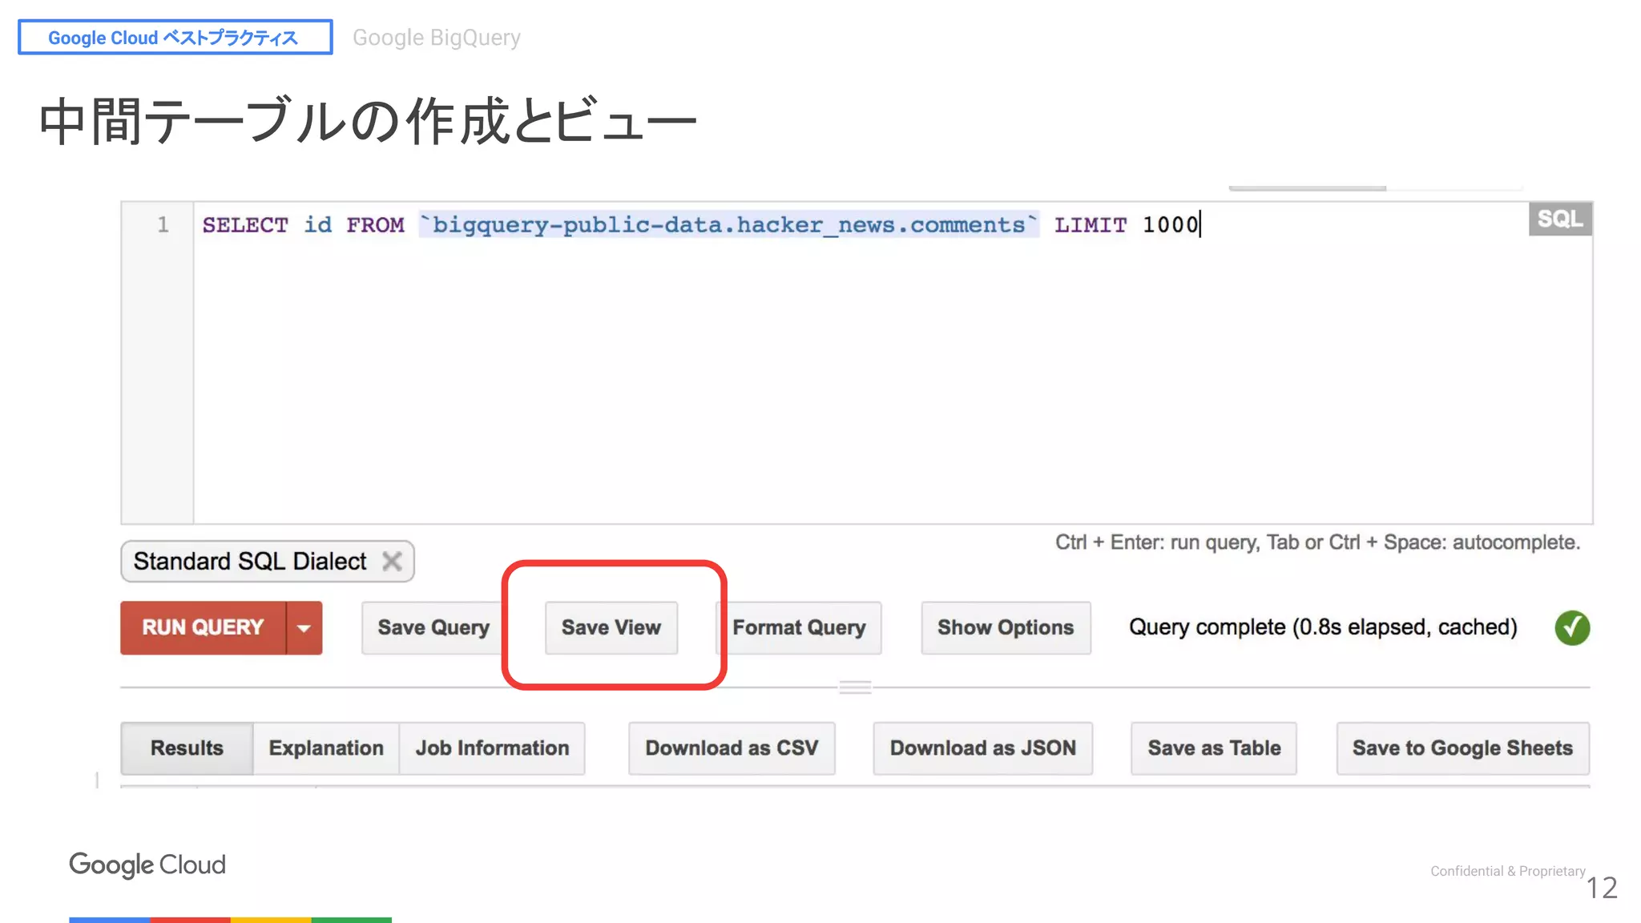The image size is (1641, 923).
Task: Open the dropdown arrow beside RUN QUERY
Action: [304, 627]
